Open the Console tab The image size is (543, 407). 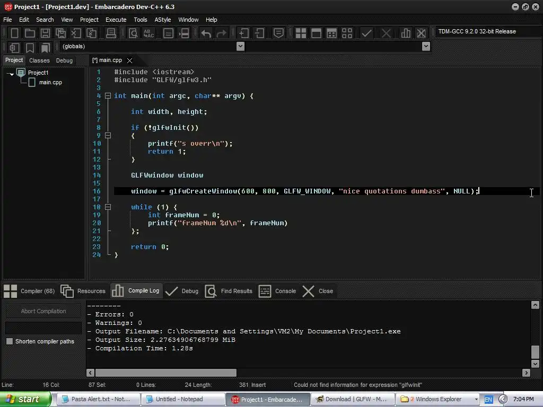point(277,291)
